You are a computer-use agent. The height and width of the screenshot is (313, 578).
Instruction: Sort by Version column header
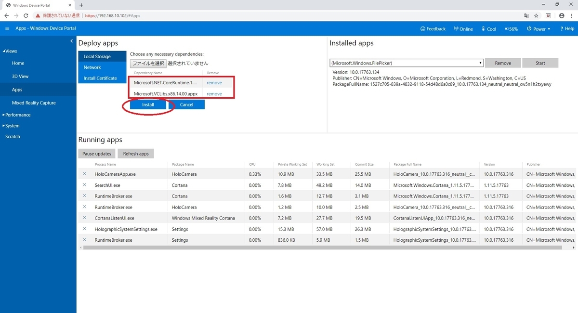point(489,164)
